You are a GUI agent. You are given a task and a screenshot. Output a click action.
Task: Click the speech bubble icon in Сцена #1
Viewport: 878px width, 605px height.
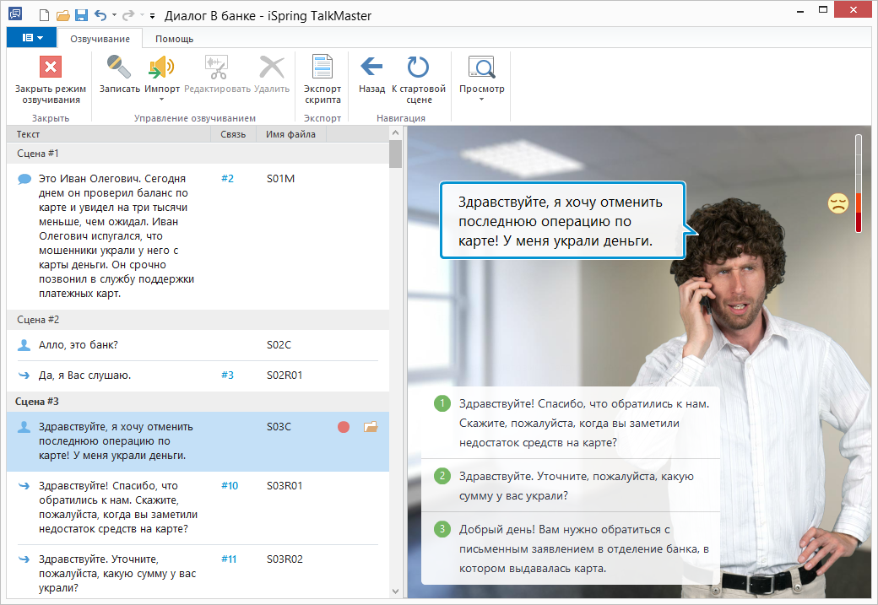(24, 179)
